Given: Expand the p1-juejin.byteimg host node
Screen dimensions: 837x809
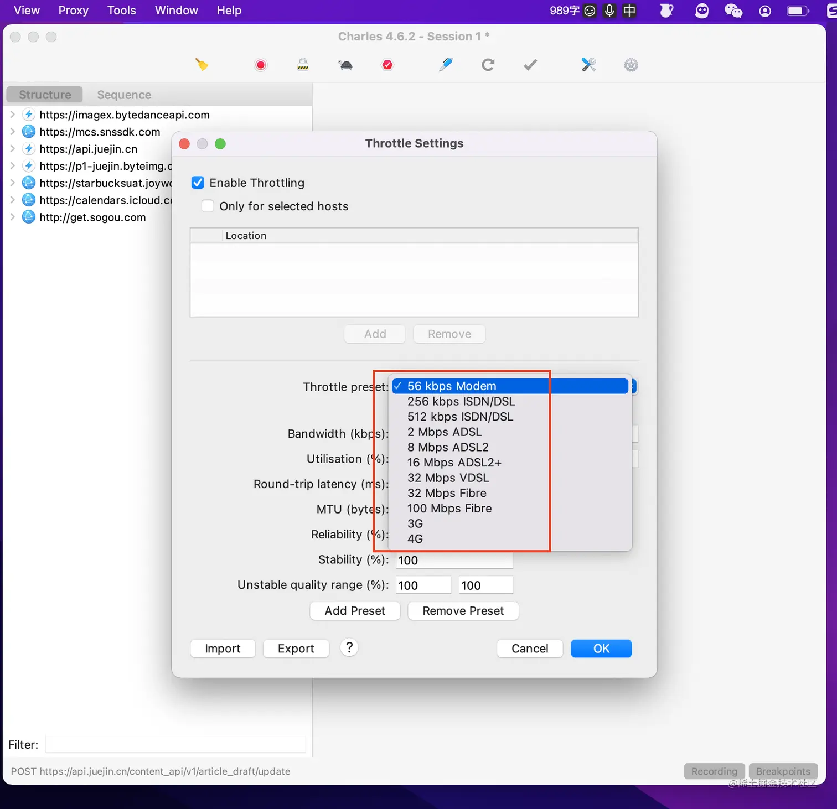Looking at the screenshot, I should pos(12,165).
